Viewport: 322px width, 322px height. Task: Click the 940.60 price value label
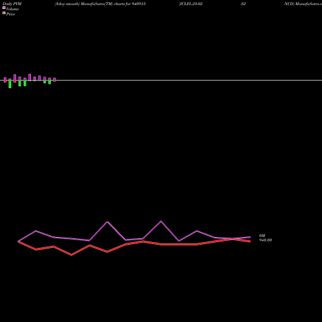265,240
